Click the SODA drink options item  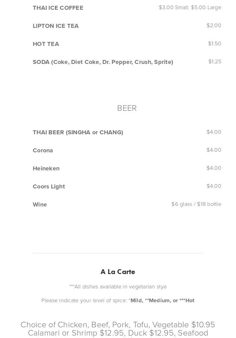[x=103, y=62]
